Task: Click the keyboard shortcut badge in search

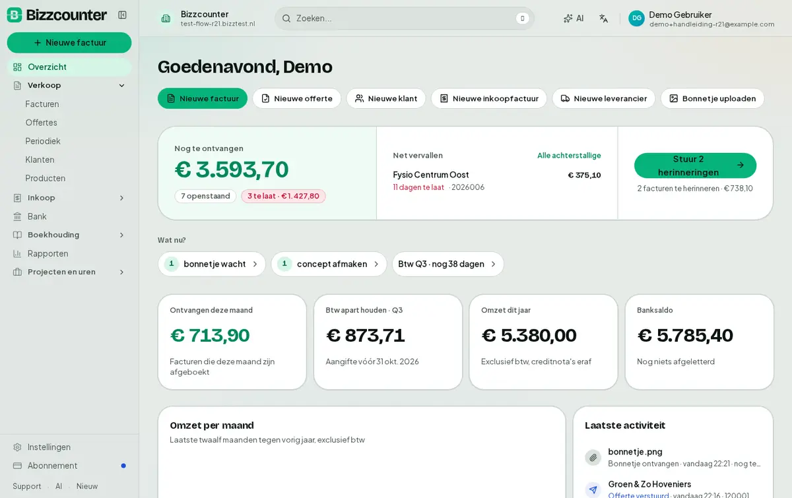Action: [523, 18]
